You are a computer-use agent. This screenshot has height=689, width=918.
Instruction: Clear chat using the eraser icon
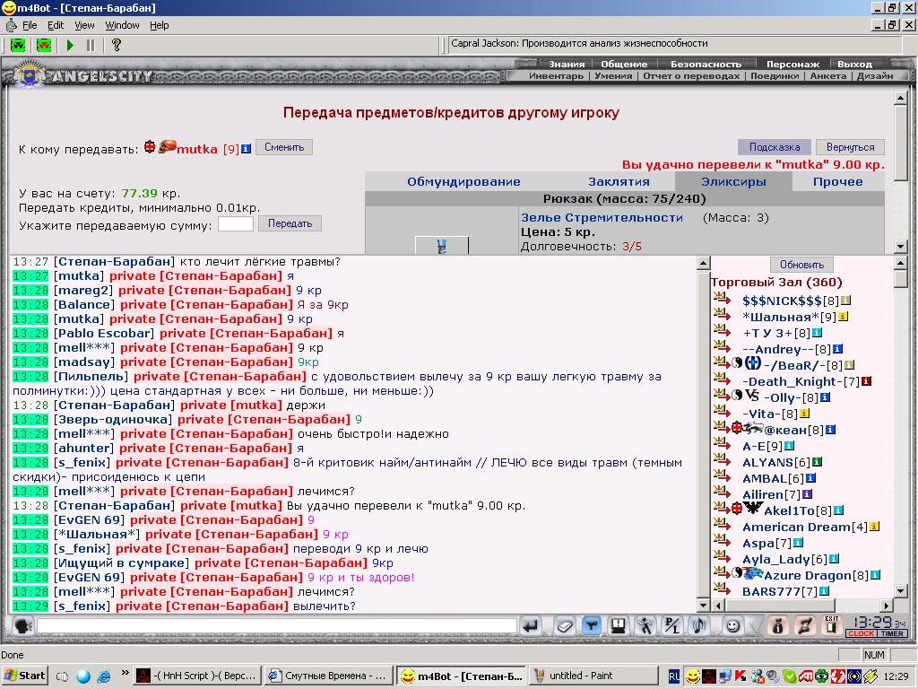(565, 626)
